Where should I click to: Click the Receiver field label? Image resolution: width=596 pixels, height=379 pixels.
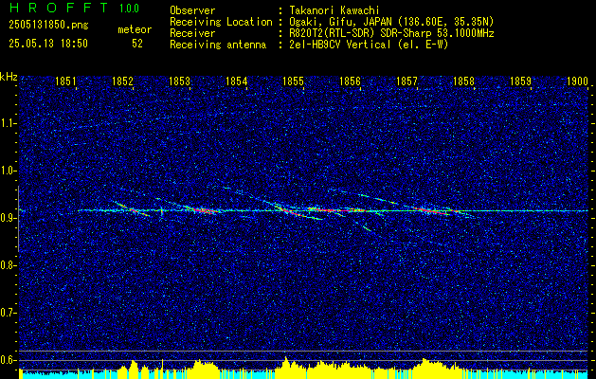click(192, 33)
